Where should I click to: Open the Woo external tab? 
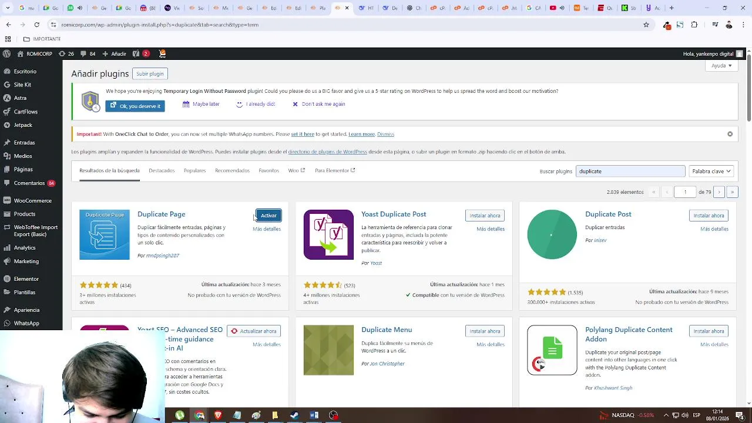(297, 170)
